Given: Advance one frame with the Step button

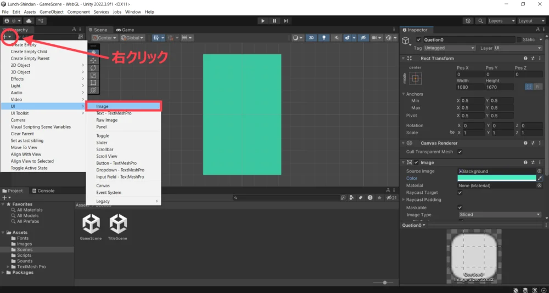Looking at the screenshot, I should [x=286, y=21].
